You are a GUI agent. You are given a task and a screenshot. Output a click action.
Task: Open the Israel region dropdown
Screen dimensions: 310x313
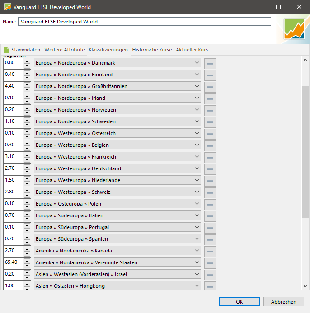pos(117,274)
